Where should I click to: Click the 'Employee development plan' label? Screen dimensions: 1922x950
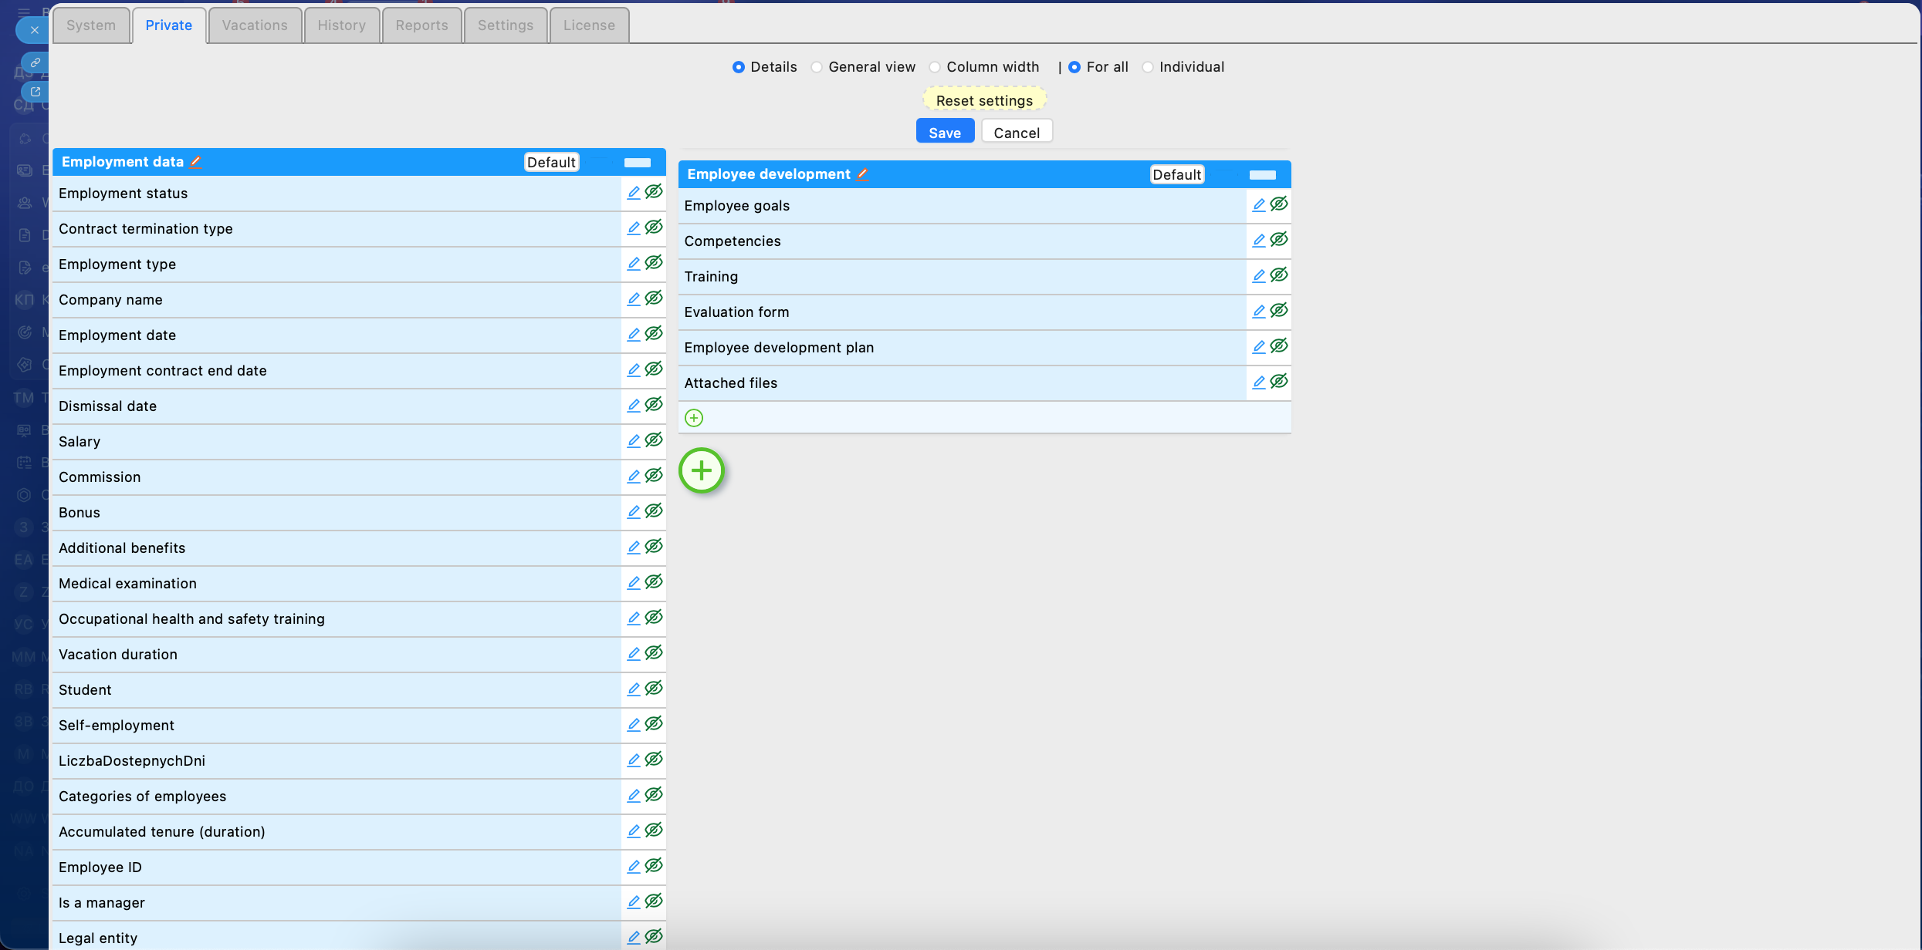[779, 348]
